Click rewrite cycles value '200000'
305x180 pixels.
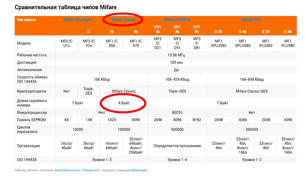click(252, 129)
